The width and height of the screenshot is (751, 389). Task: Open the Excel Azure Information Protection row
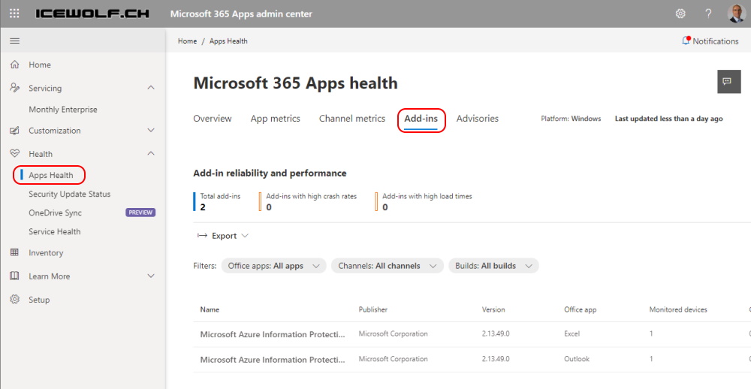[472, 334]
